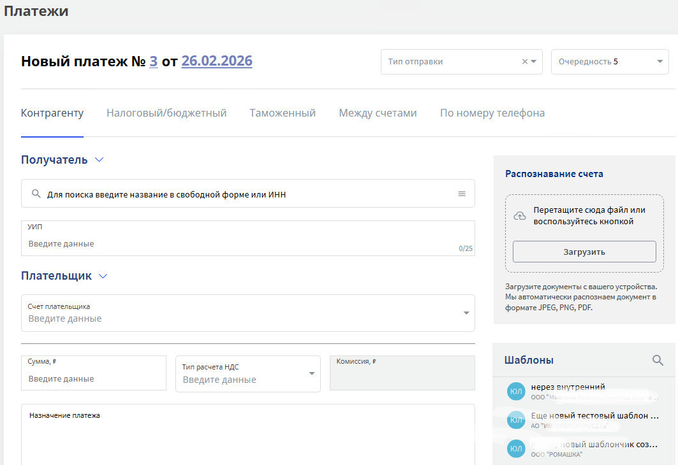Select the Между счетами tab

pyautogui.click(x=378, y=113)
